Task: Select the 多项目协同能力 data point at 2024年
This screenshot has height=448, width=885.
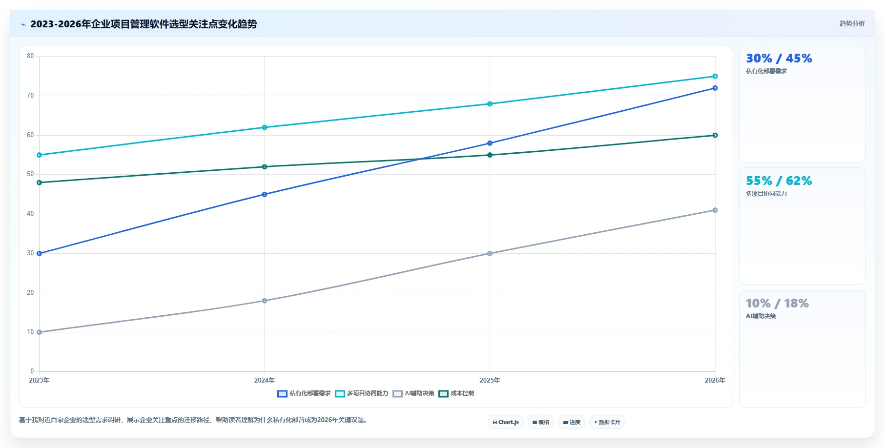Action: [265, 127]
